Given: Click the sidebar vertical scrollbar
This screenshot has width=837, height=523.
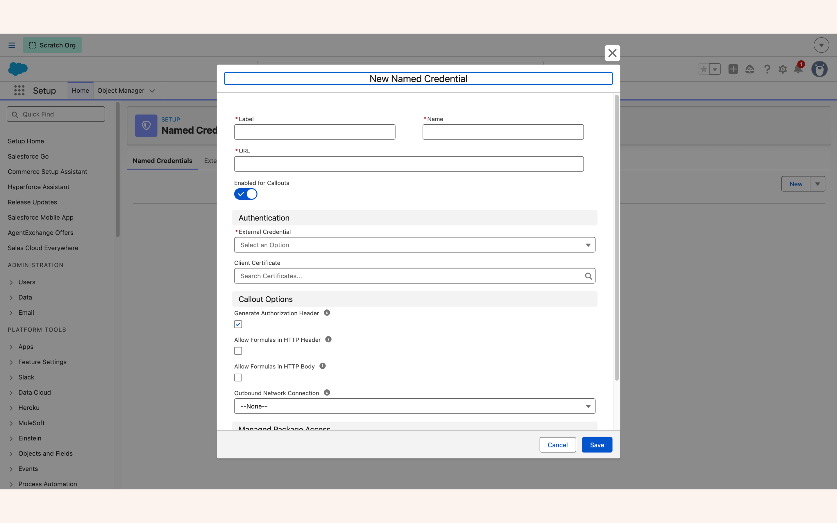Looking at the screenshot, I should (118, 169).
